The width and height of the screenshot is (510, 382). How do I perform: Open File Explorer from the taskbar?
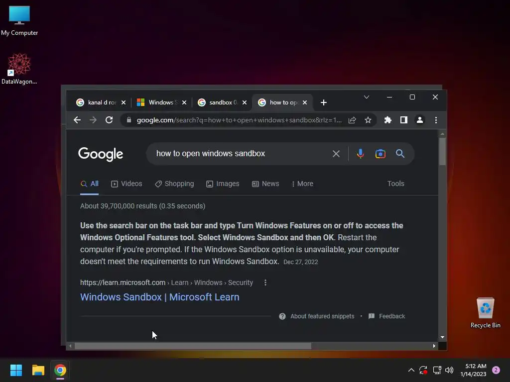[x=38, y=370]
